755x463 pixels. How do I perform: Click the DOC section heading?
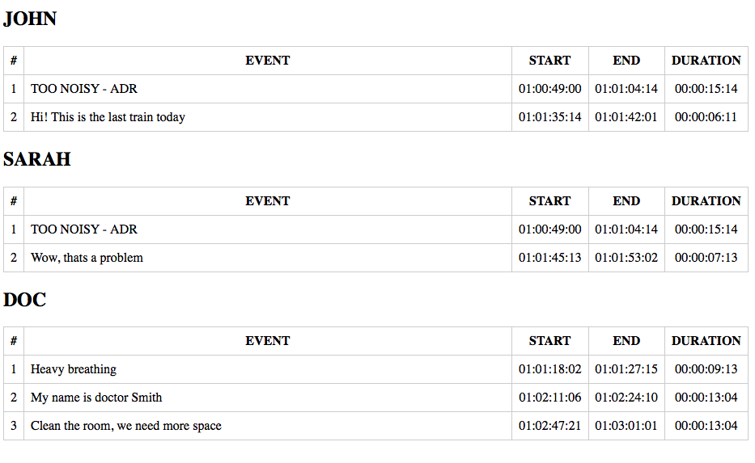click(24, 300)
